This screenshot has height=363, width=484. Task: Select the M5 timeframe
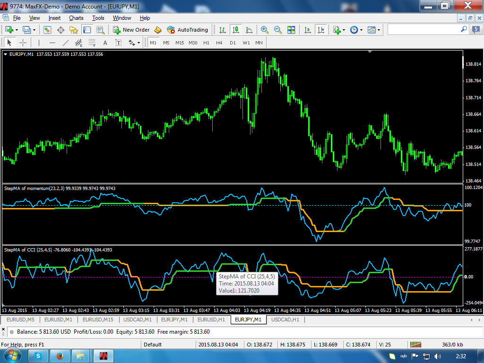(166, 43)
